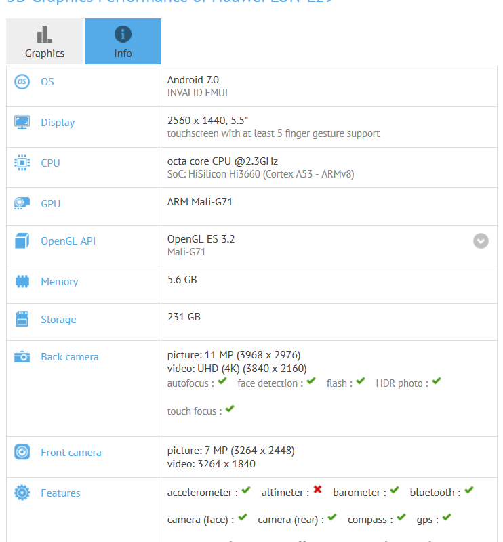Click the GPU icon
The height and width of the screenshot is (542, 503).
pos(22,204)
